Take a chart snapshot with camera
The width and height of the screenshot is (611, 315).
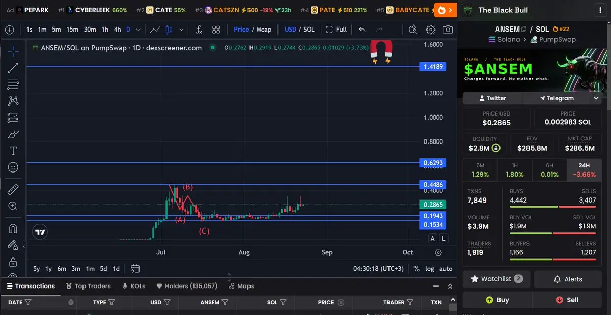pyautogui.click(x=448, y=30)
